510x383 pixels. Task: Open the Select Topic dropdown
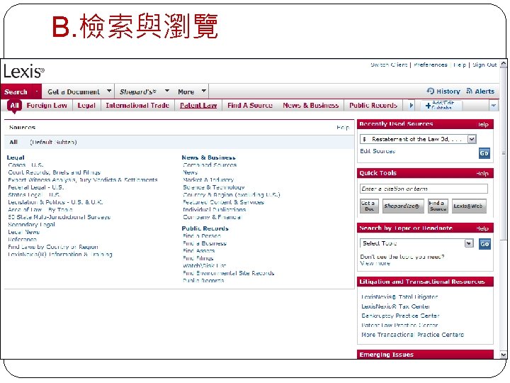[469, 243]
